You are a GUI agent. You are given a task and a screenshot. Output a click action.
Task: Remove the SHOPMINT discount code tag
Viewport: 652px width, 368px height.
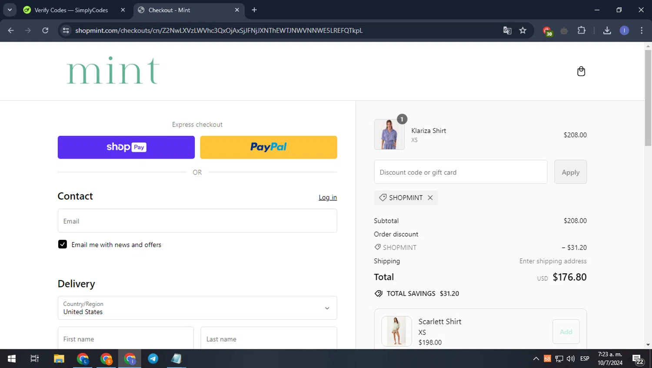click(x=430, y=198)
